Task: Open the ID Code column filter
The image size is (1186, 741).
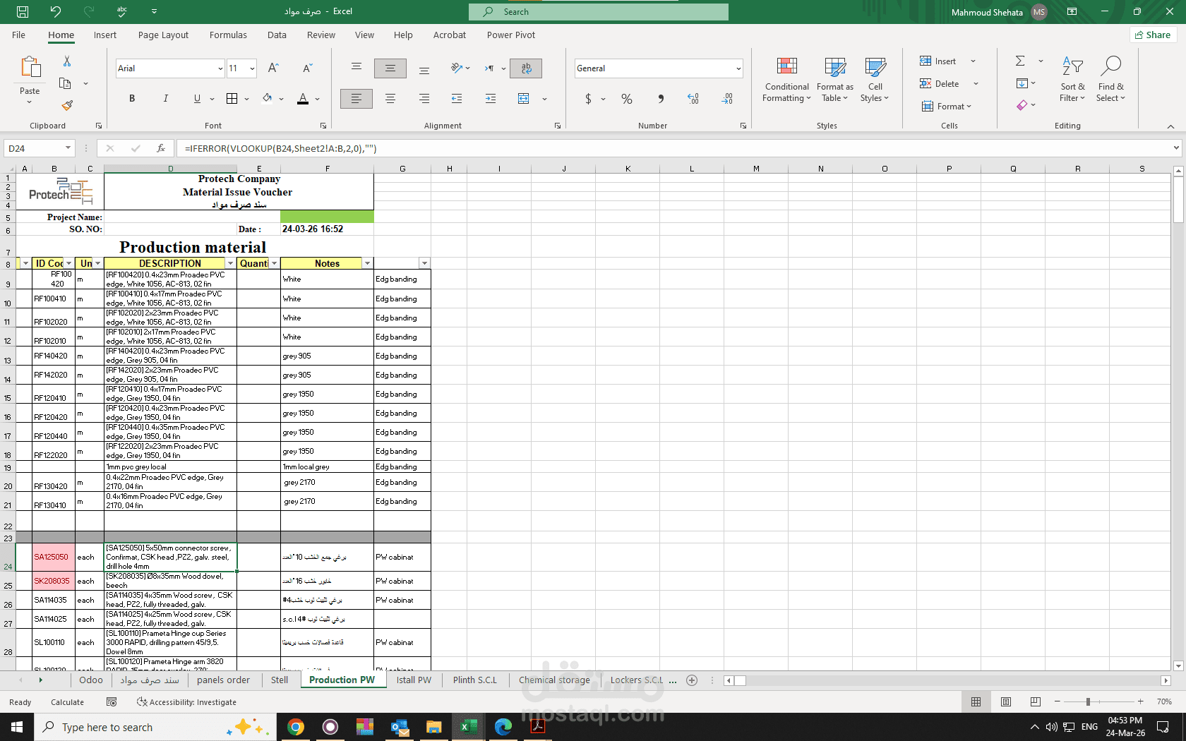Action: [68, 263]
